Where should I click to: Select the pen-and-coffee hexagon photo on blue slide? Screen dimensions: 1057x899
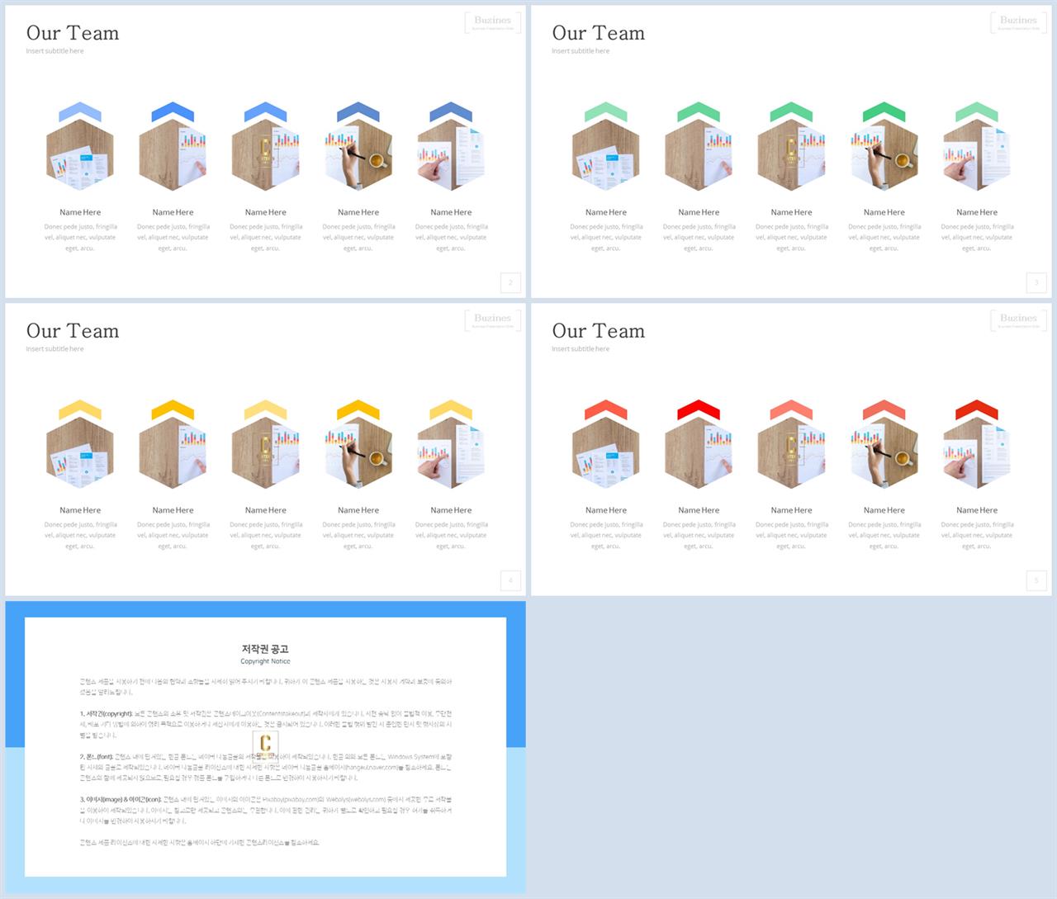pos(358,154)
